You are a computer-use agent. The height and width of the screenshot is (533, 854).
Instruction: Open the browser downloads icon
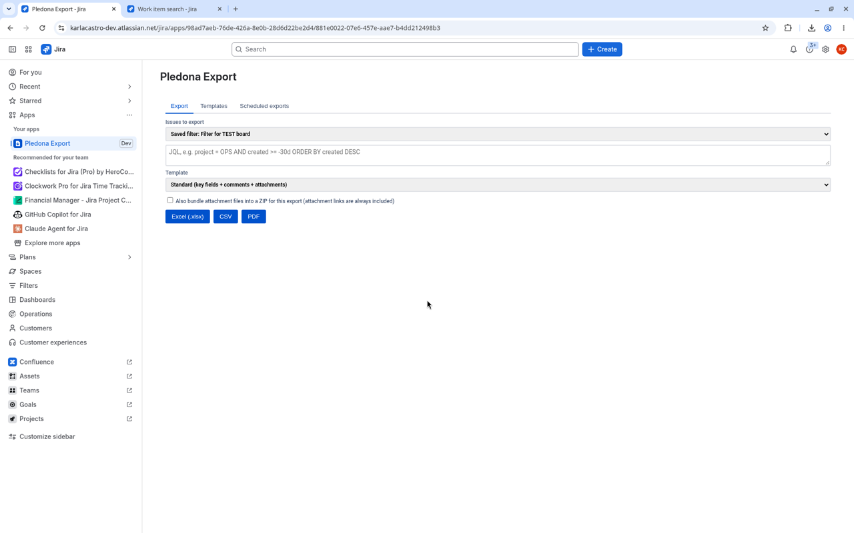pyautogui.click(x=811, y=28)
